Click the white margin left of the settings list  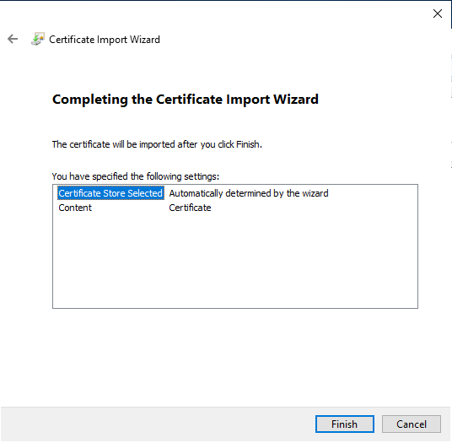pyautogui.click(x=26, y=246)
